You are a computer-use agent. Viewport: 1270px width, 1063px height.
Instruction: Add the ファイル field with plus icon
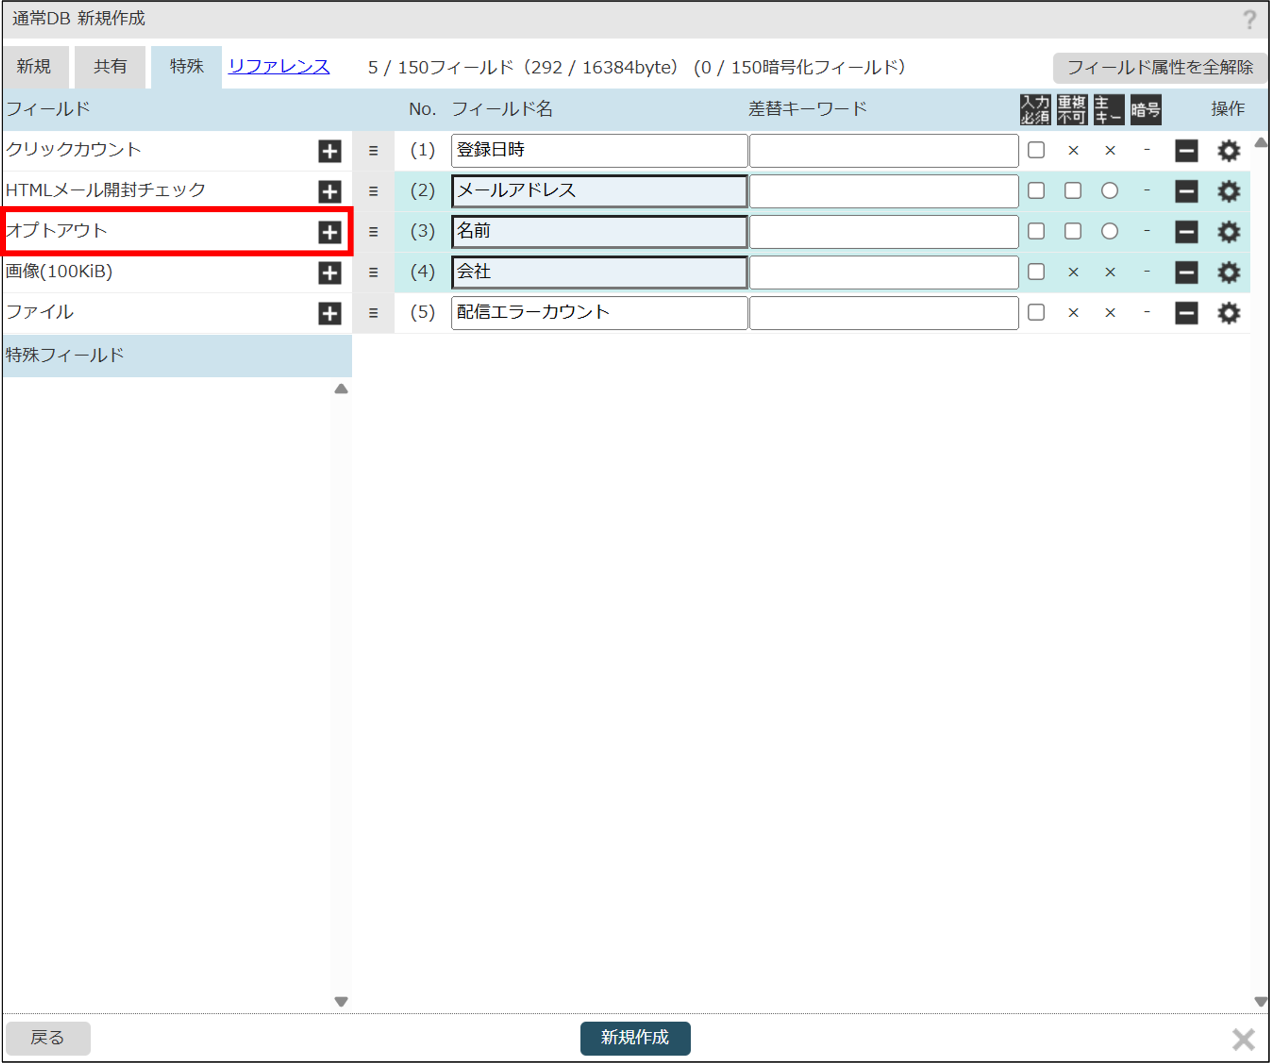coord(330,313)
